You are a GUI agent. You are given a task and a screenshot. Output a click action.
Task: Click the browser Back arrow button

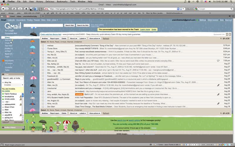[x=3, y=9]
